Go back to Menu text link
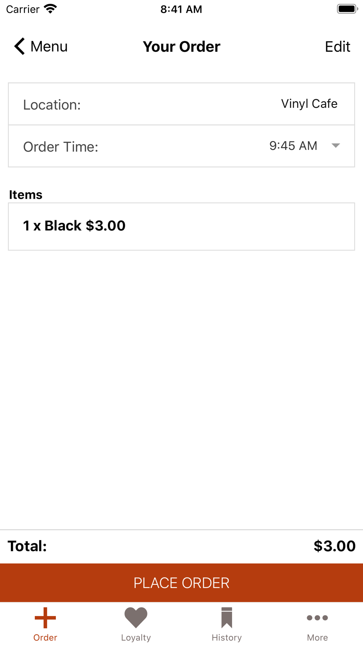Viewport: 363px width, 645px height. [x=49, y=47]
